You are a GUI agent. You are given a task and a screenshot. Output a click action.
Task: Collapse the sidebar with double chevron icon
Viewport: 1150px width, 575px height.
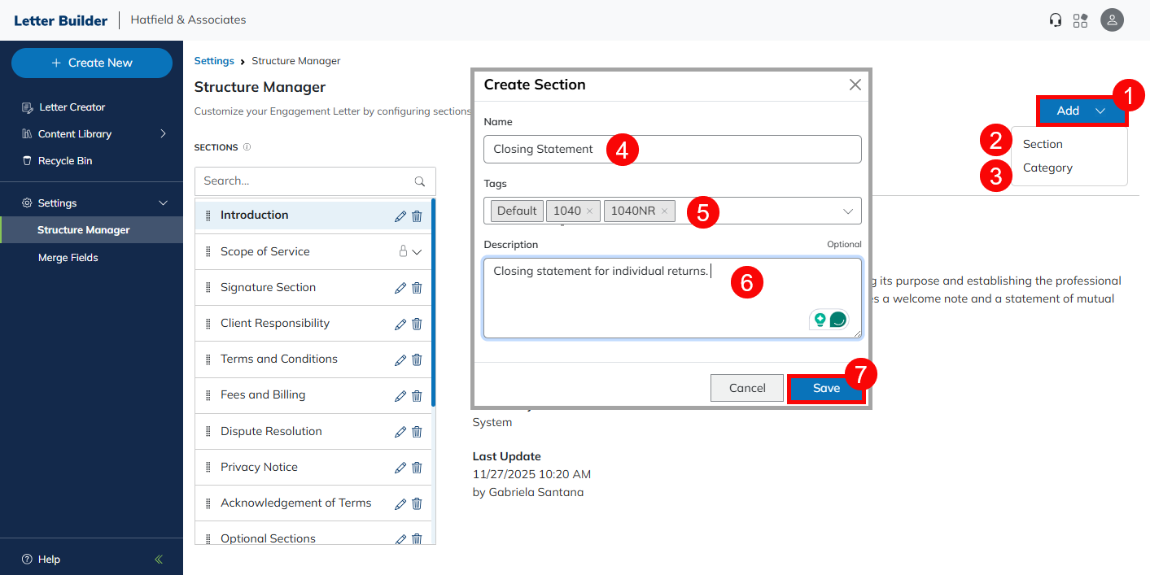(159, 560)
